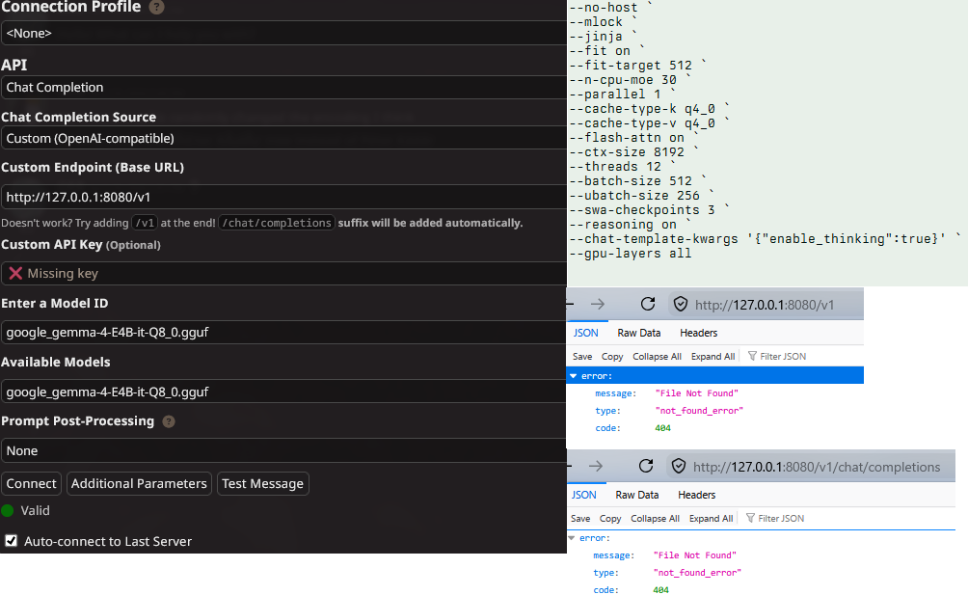
Task: Click shield icon beside 8080/v1 address
Action: [681, 305]
